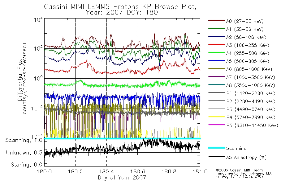Image resolution: width=294 pixels, height=185 pixels.
Task: Click the P2 (2280-4490 KeV) legend label
Action: [251, 101]
